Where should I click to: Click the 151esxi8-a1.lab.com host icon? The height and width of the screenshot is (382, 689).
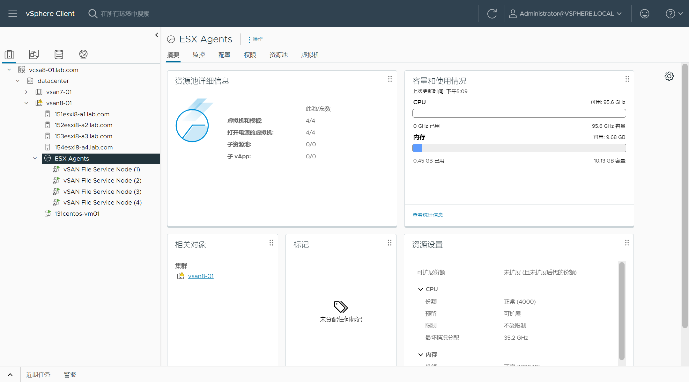point(48,114)
